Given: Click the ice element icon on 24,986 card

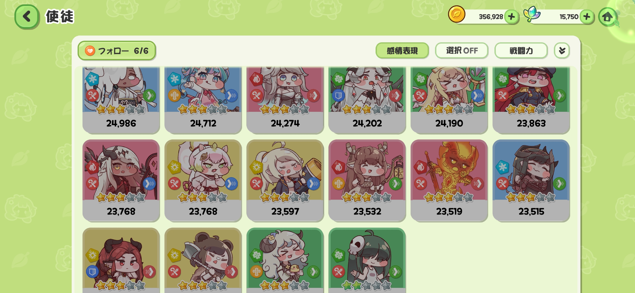Looking at the screenshot, I should click(93, 79).
